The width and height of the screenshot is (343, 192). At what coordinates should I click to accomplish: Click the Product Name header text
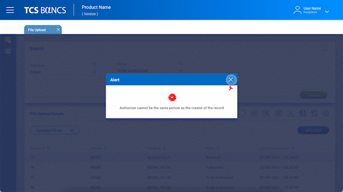(x=96, y=7)
